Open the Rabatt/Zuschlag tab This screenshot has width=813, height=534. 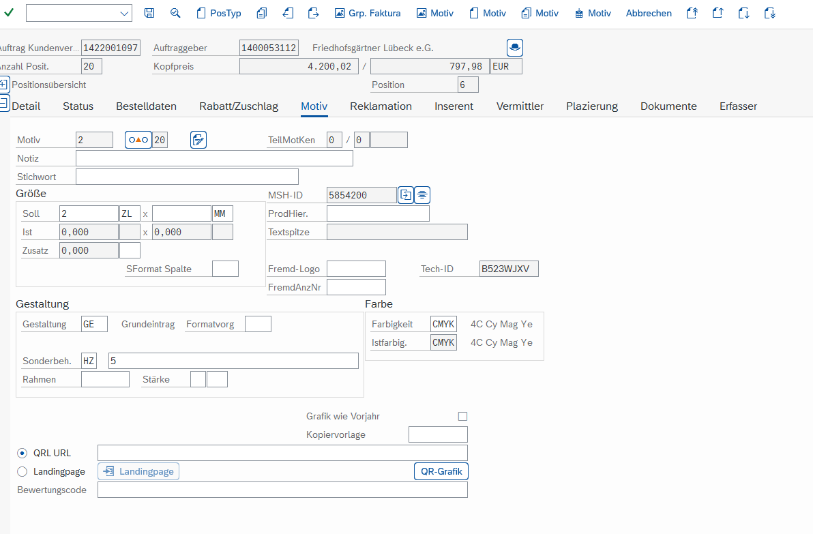(x=239, y=106)
